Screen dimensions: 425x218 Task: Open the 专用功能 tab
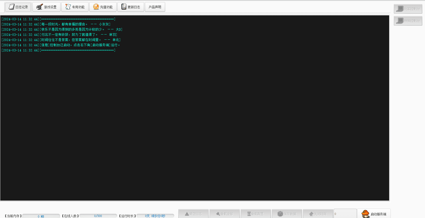tap(75, 7)
